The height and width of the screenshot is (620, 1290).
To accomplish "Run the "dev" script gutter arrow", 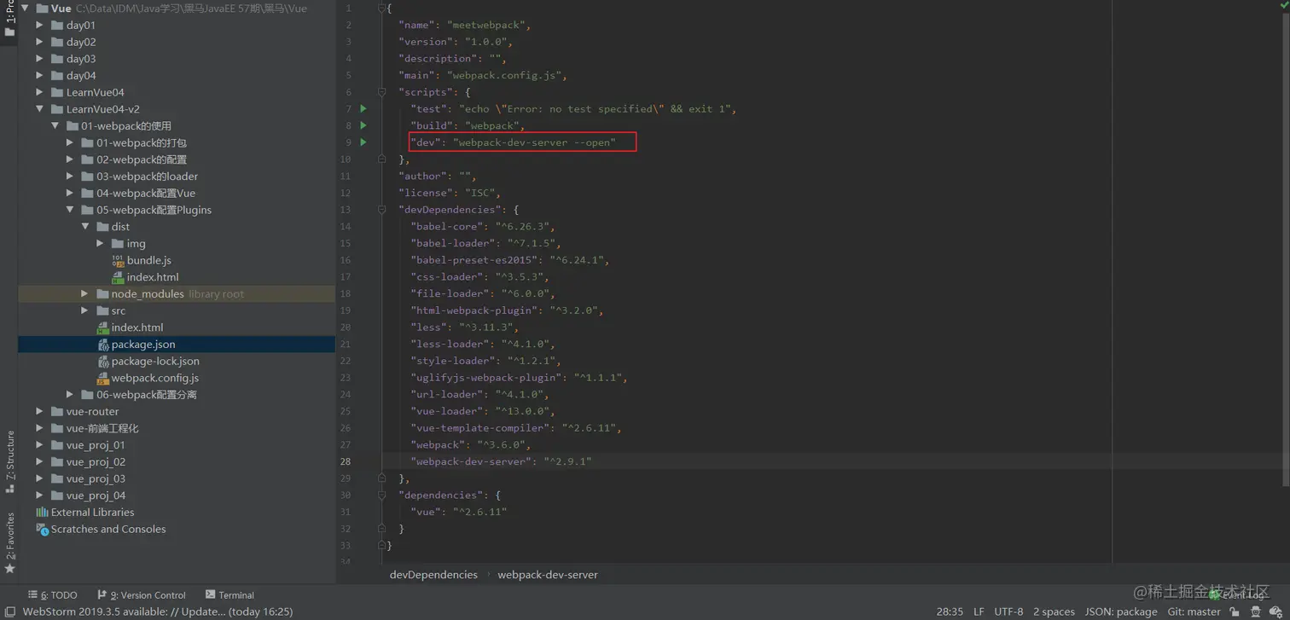I will (363, 142).
